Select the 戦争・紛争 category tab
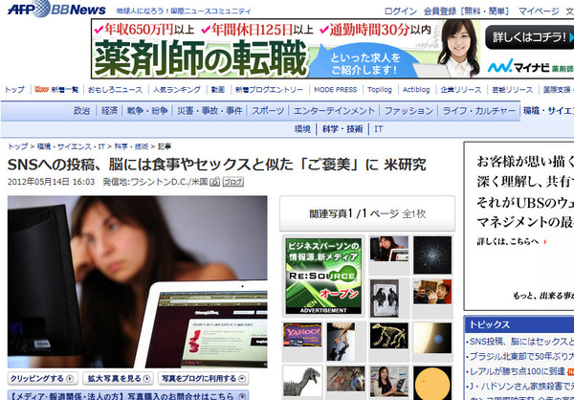574x400 pixels. point(147,111)
